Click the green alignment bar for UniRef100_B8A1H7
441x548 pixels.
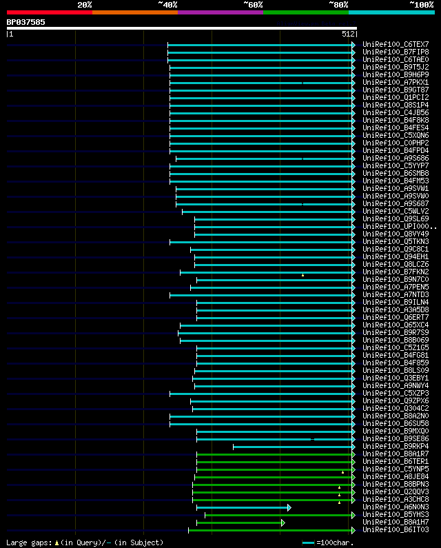tap(239, 522)
